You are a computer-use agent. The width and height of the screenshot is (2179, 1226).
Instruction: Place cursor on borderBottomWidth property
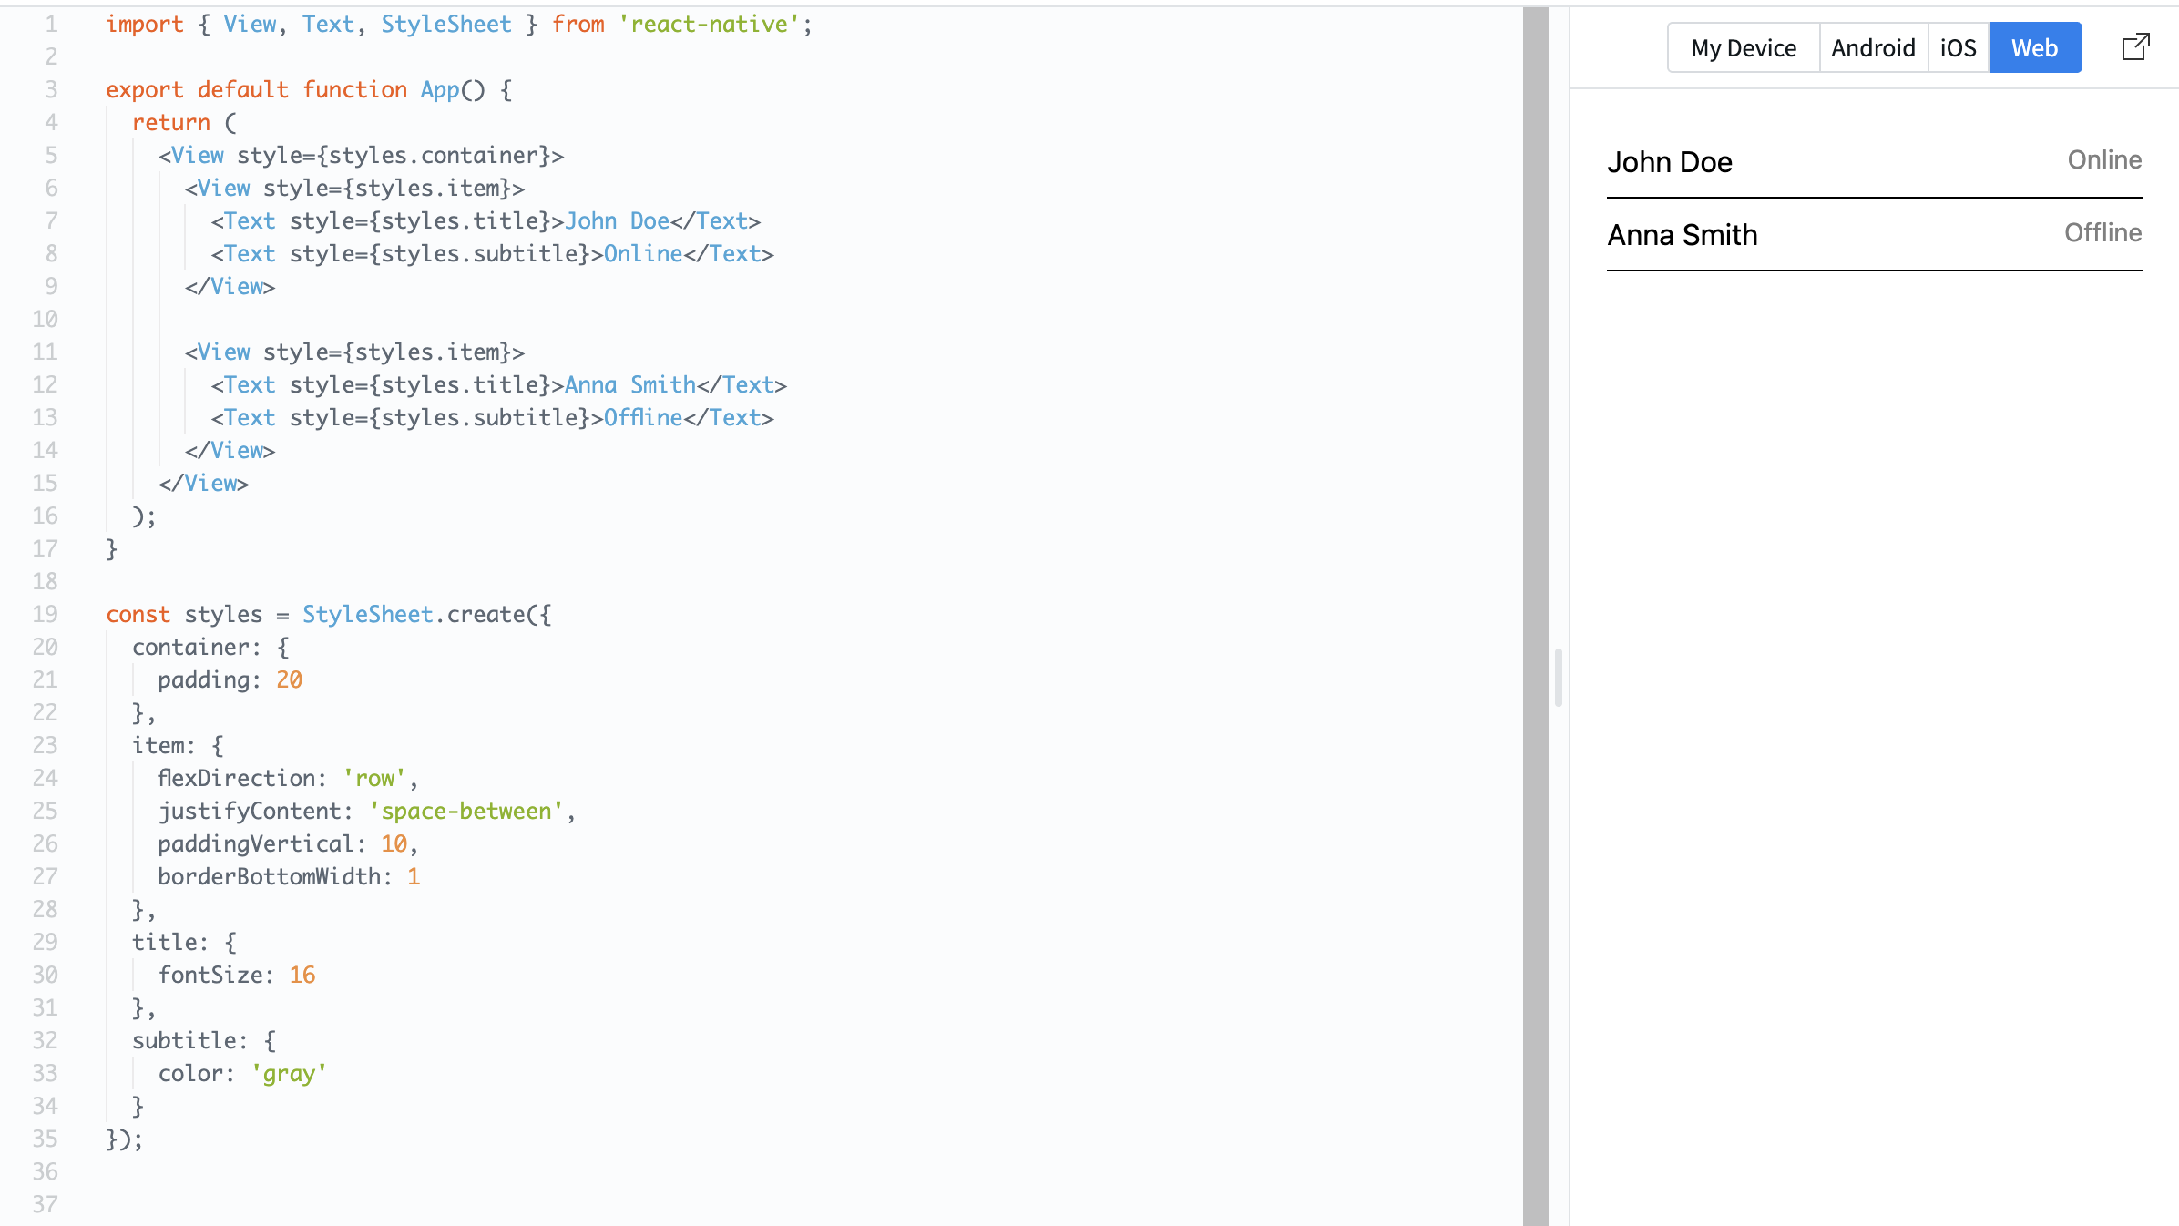(x=268, y=877)
